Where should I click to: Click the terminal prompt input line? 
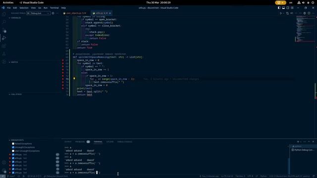(x=82, y=173)
